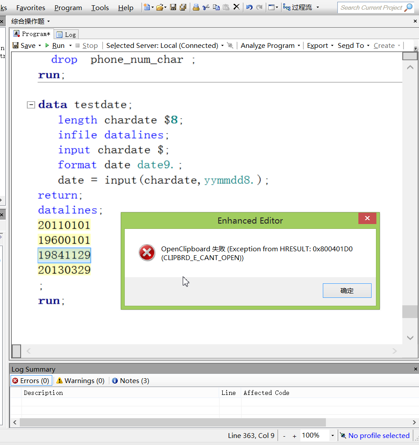Click the editor vertical scrollbar down arrow
The height and width of the screenshot is (445, 419).
pos(410,337)
